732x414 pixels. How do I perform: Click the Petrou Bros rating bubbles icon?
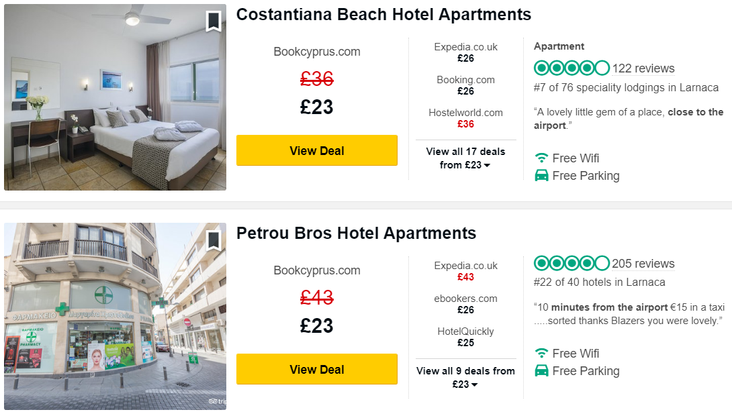(571, 264)
